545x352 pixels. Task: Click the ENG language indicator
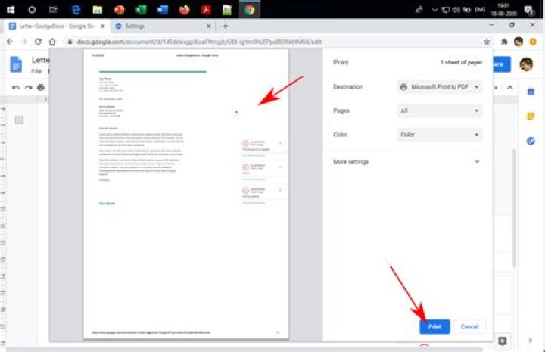pos(480,10)
